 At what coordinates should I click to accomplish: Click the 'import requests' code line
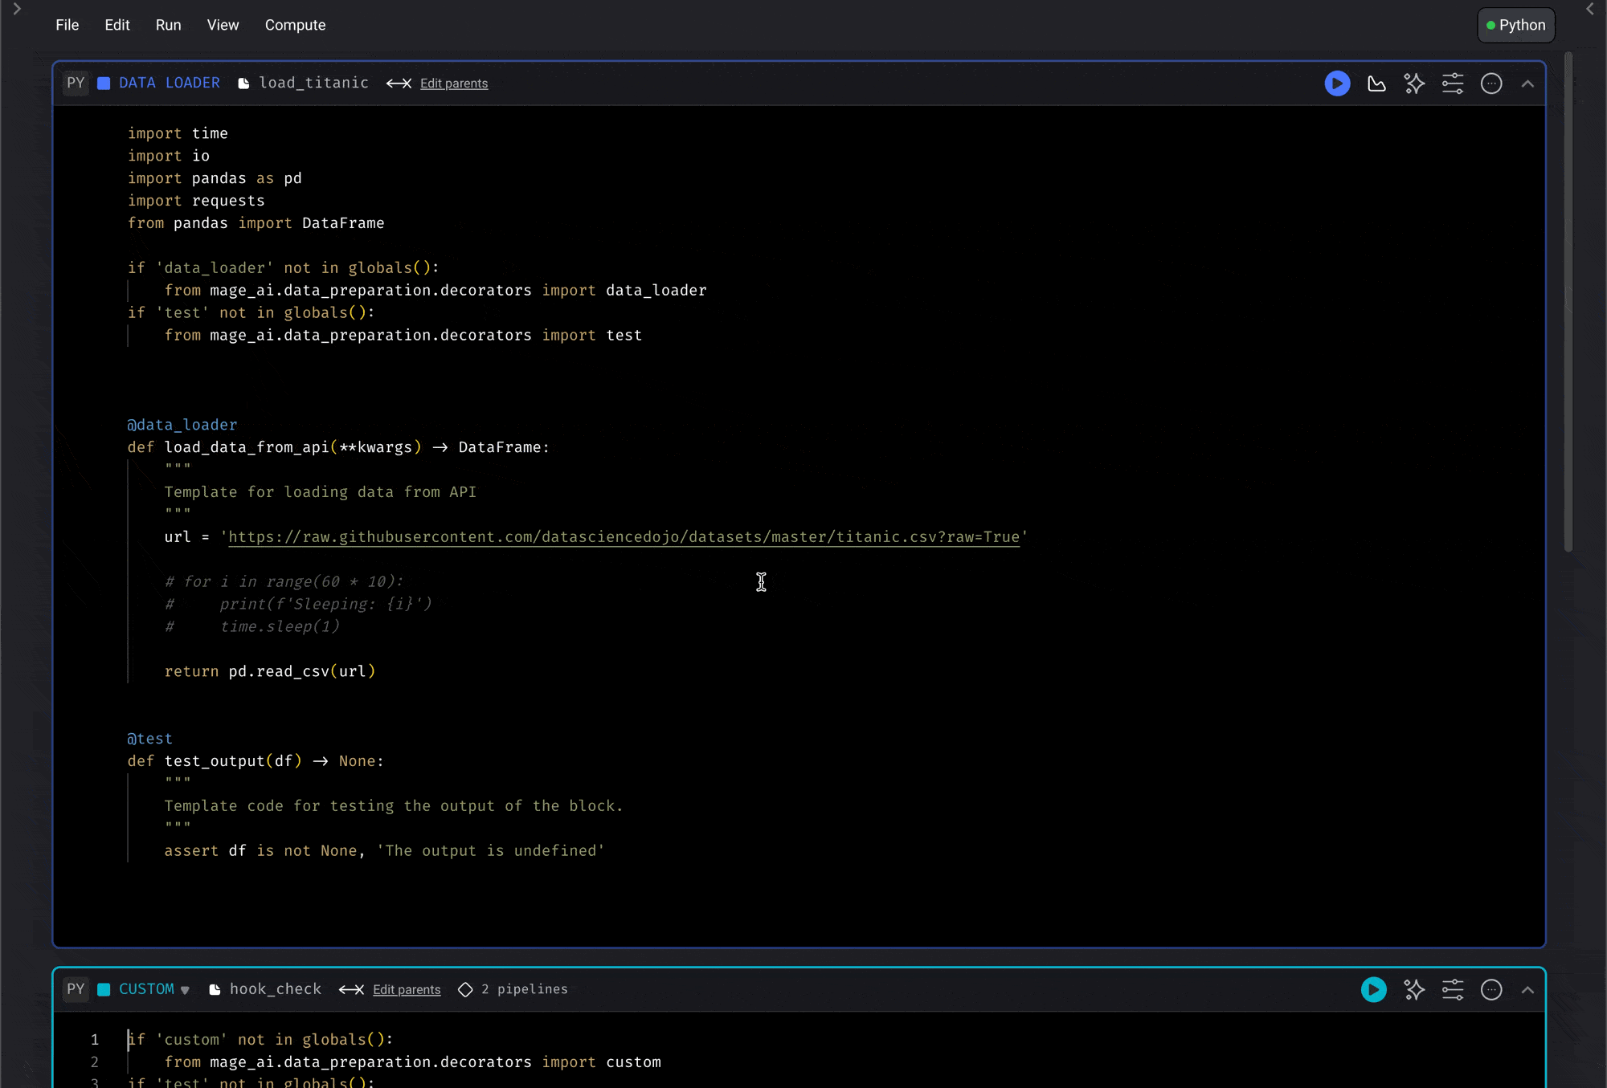click(x=196, y=201)
